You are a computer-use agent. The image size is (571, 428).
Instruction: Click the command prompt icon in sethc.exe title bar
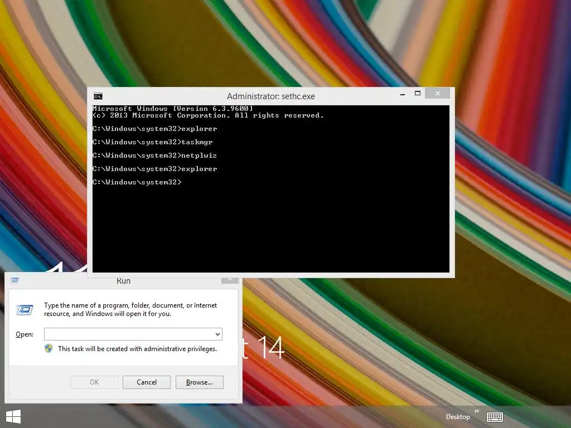tap(98, 96)
